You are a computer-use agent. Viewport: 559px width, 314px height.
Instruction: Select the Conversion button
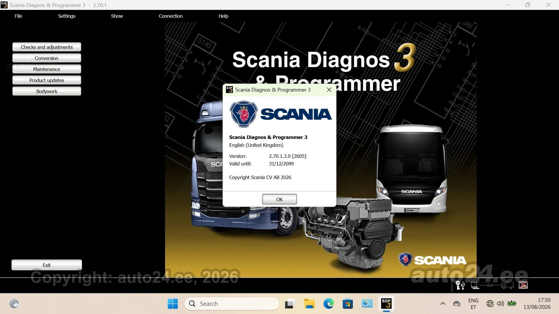tap(47, 58)
